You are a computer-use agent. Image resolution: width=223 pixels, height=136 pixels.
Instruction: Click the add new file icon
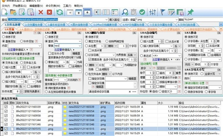[x=4, y=12]
